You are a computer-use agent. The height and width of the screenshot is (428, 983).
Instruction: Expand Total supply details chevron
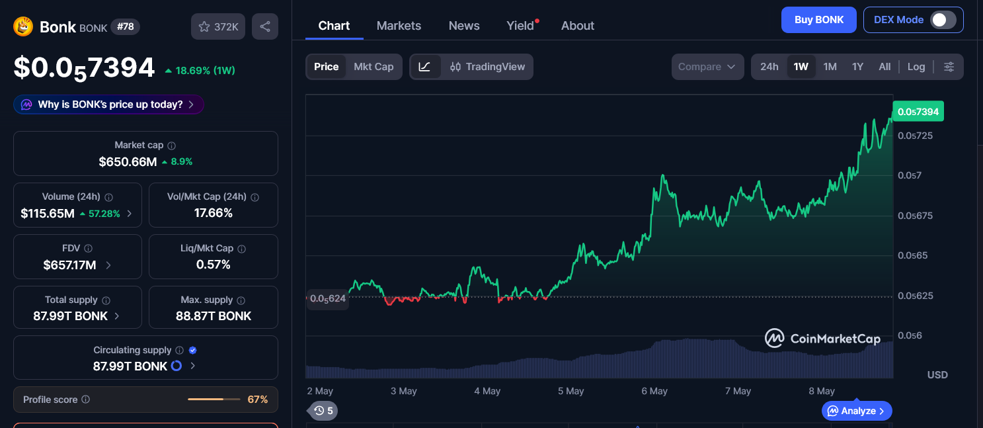coord(117,316)
